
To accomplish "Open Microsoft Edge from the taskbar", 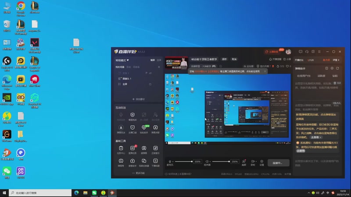I will (x=76, y=193).
